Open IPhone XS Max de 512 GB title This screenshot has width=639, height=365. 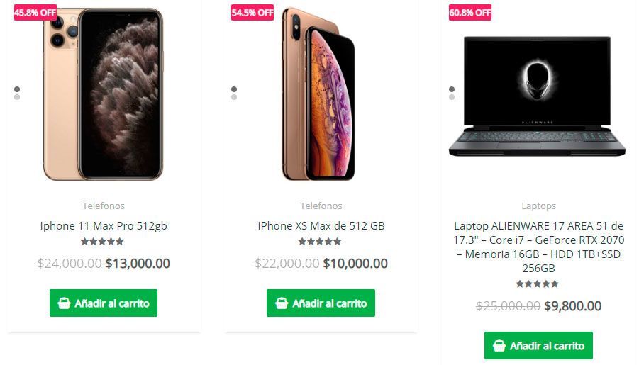coord(321,226)
